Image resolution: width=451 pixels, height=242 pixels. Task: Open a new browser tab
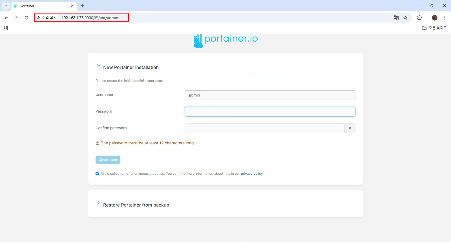click(82, 6)
